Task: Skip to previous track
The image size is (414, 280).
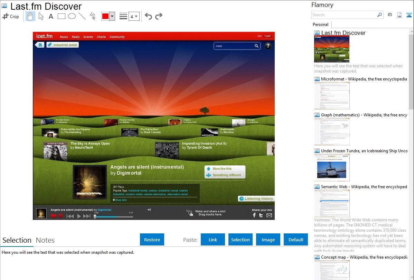Action: [x=70, y=216]
